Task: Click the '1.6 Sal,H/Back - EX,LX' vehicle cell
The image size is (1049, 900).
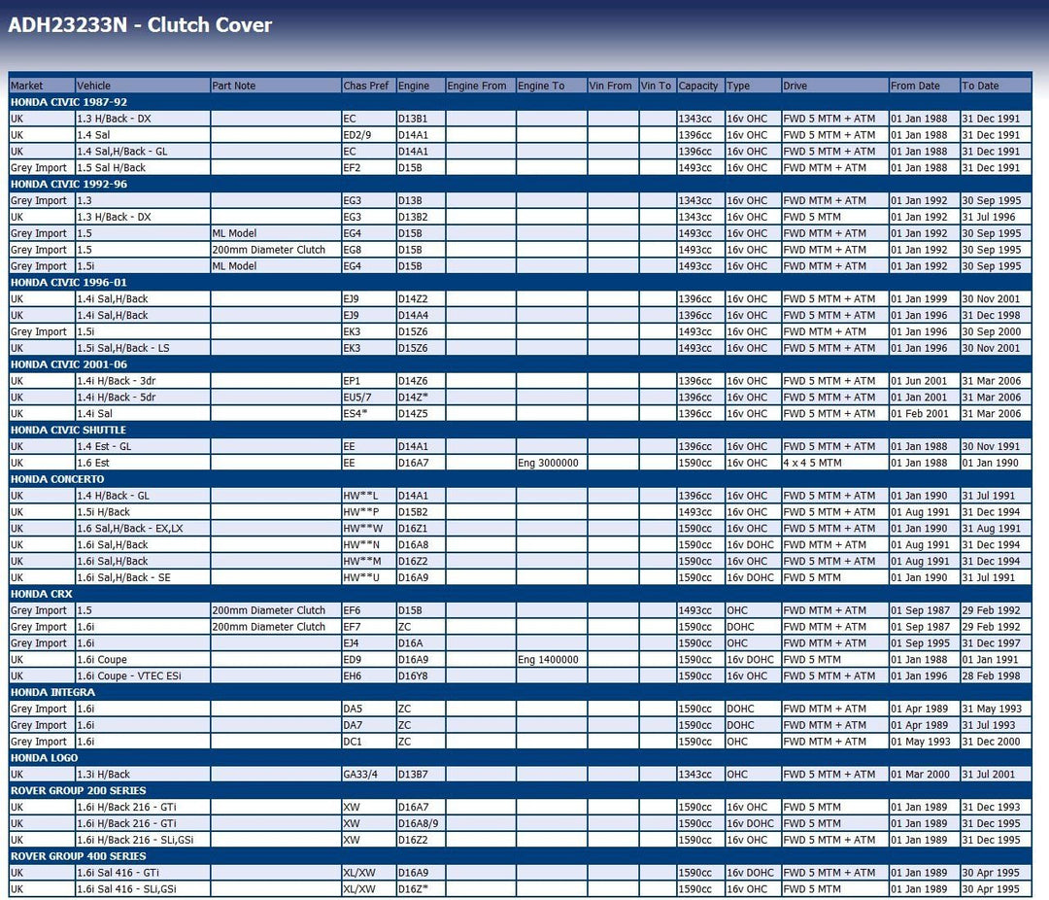Action: pyautogui.click(x=143, y=529)
